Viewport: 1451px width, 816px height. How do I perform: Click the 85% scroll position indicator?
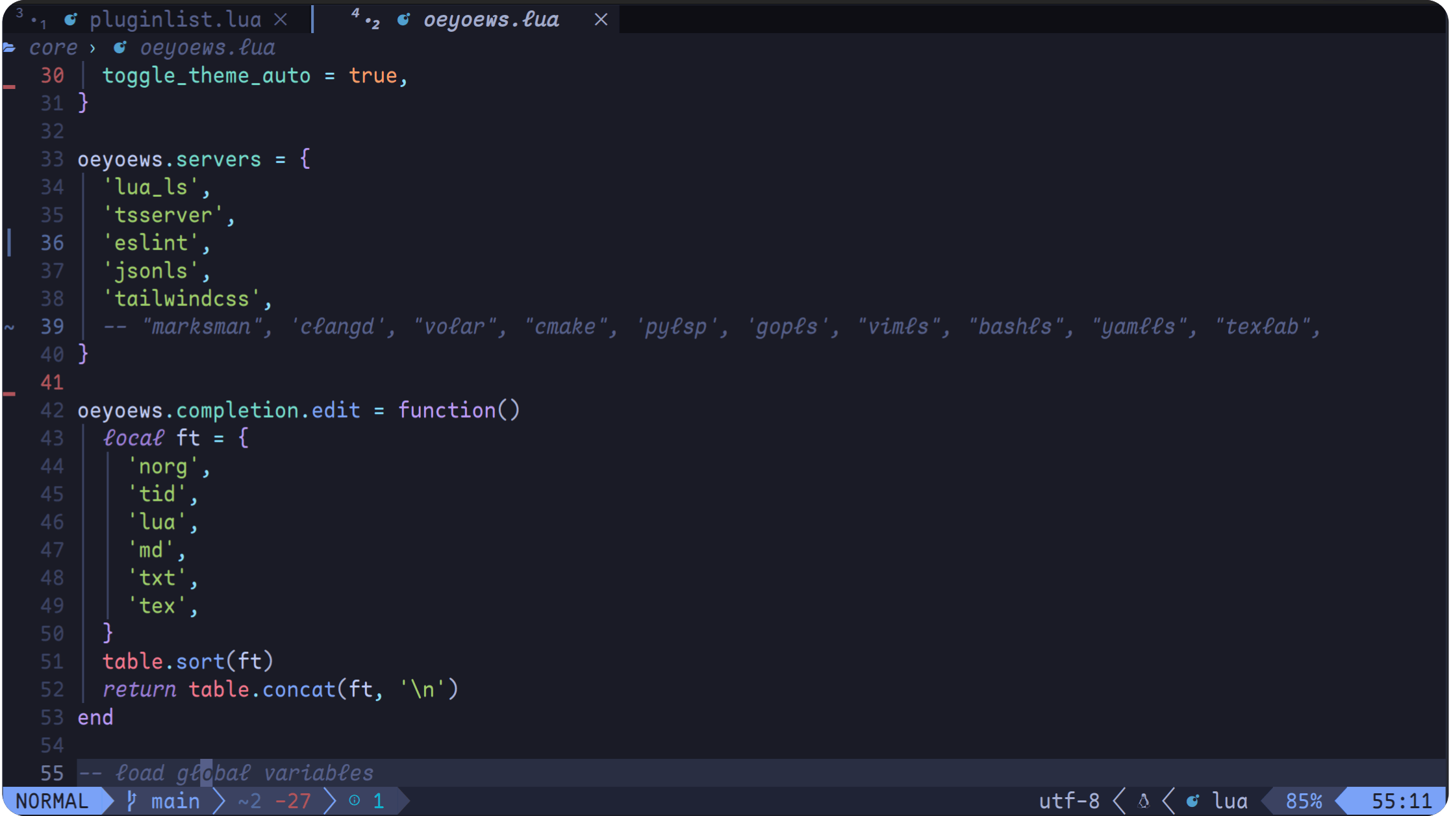(1304, 801)
